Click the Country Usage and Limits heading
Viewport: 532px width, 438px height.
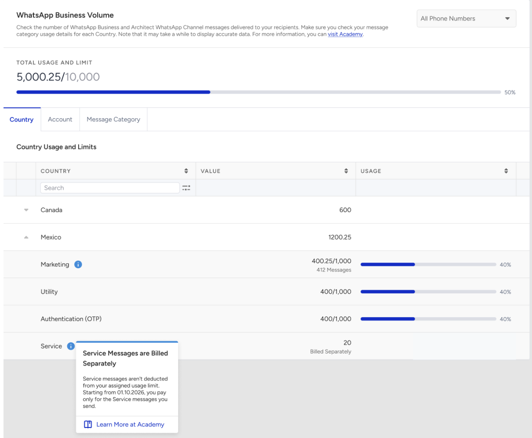click(56, 147)
